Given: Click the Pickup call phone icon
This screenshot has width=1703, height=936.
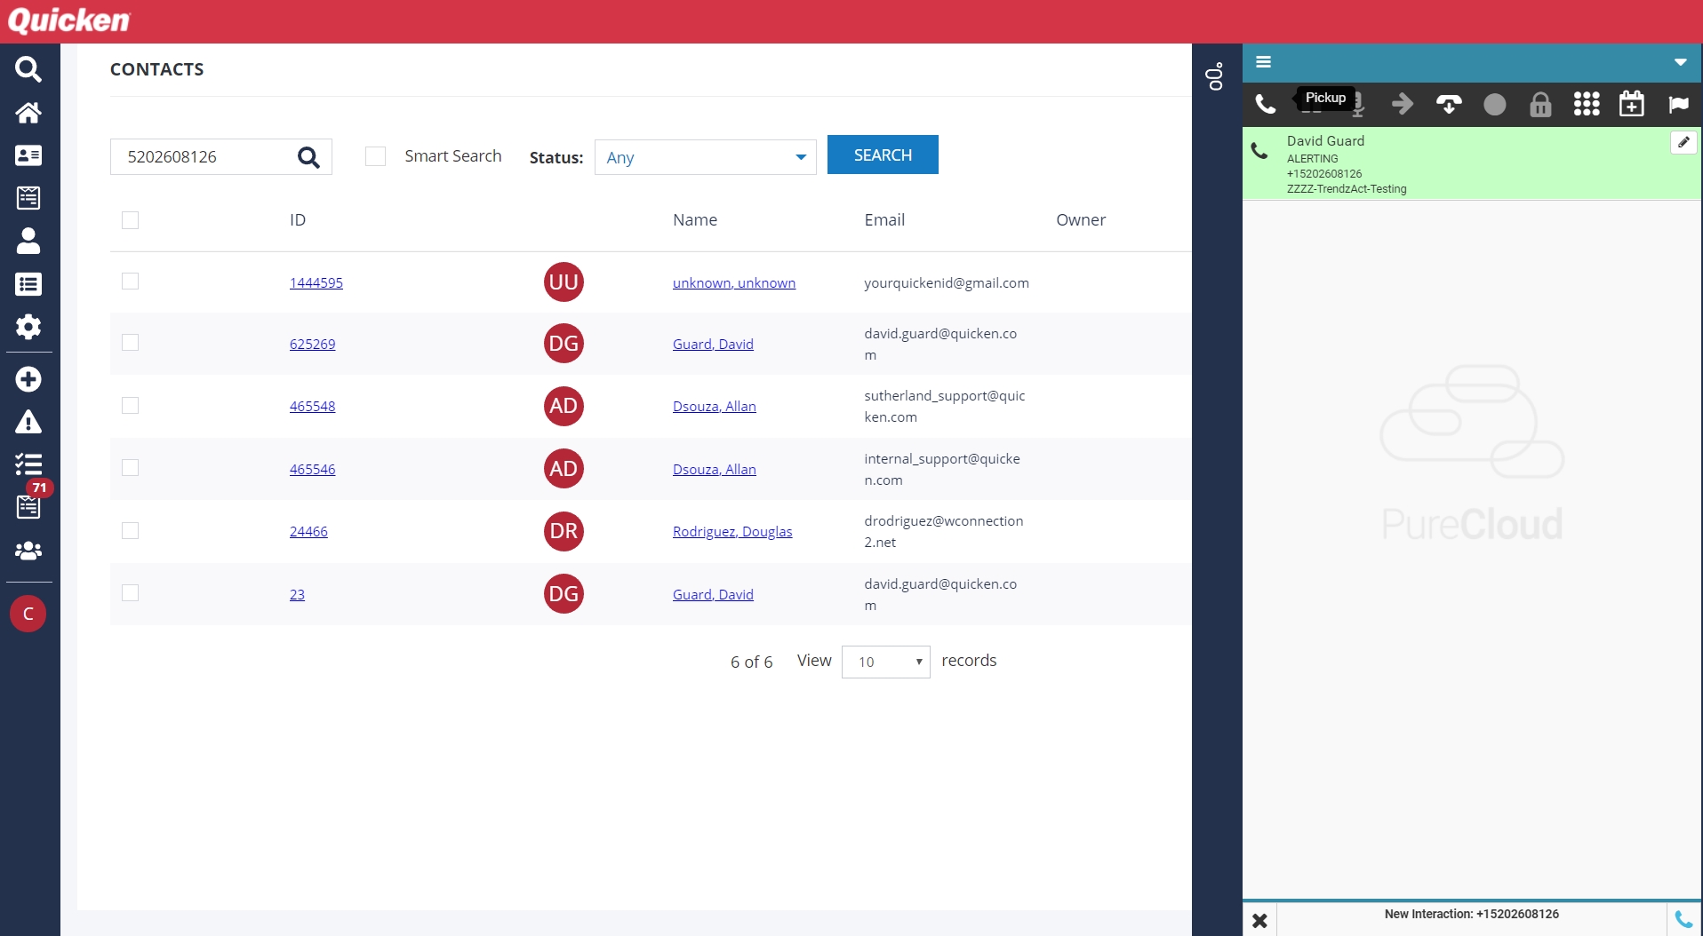Looking at the screenshot, I should [x=1265, y=105].
